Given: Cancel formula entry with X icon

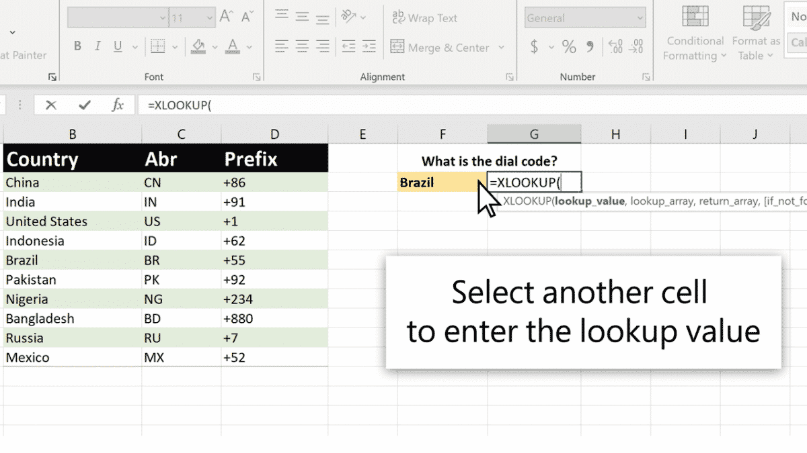Looking at the screenshot, I should point(50,105).
